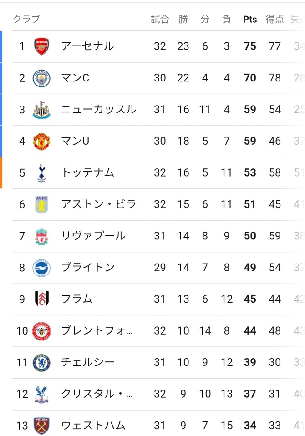The height and width of the screenshot is (436, 305).
Task: Click the Newcastle United crest
Action: coord(41,110)
